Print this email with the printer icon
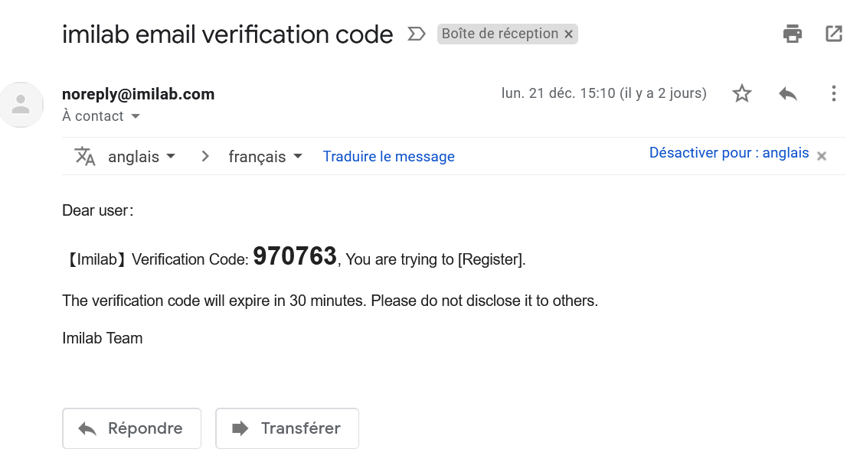 (792, 34)
